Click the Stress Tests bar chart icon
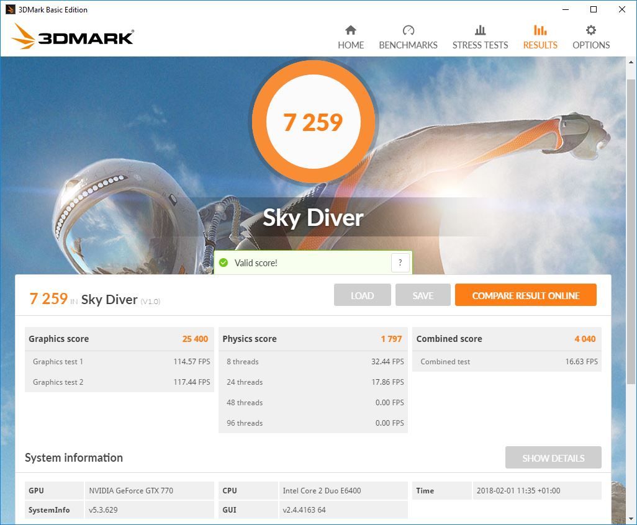Image resolution: width=637 pixels, height=525 pixels. coord(480,30)
